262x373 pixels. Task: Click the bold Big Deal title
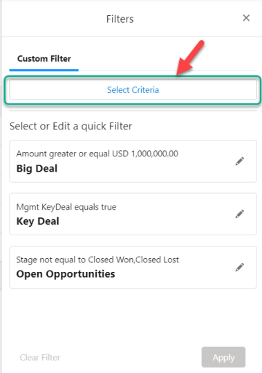tap(37, 168)
